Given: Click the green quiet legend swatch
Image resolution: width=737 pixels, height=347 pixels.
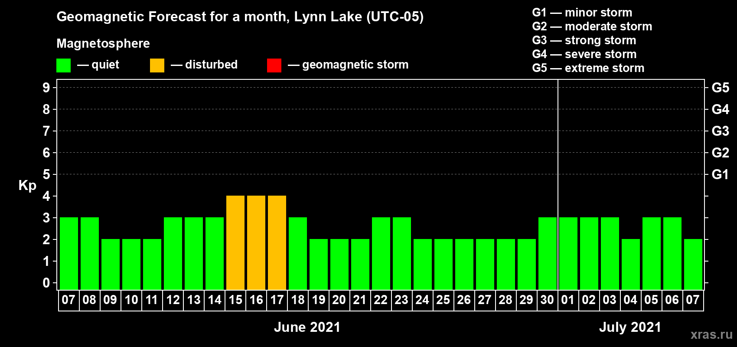Looking at the screenshot, I should pyautogui.click(x=63, y=65).
